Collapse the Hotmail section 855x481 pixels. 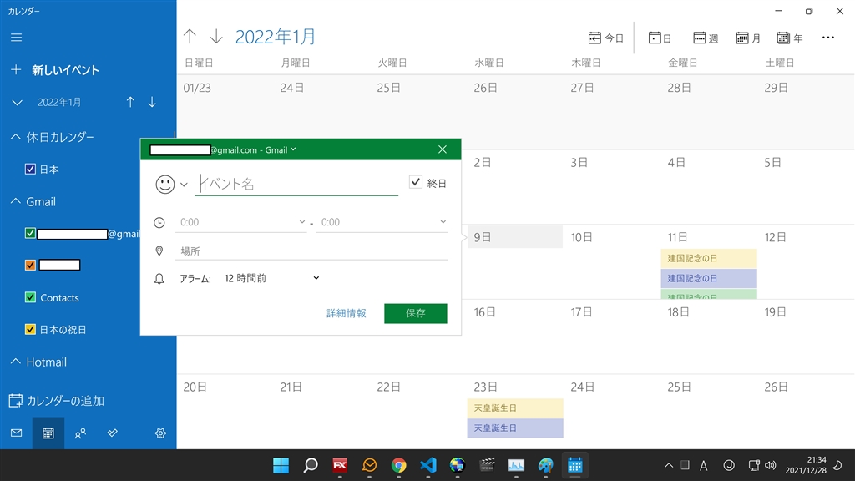pyautogui.click(x=15, y=362)
